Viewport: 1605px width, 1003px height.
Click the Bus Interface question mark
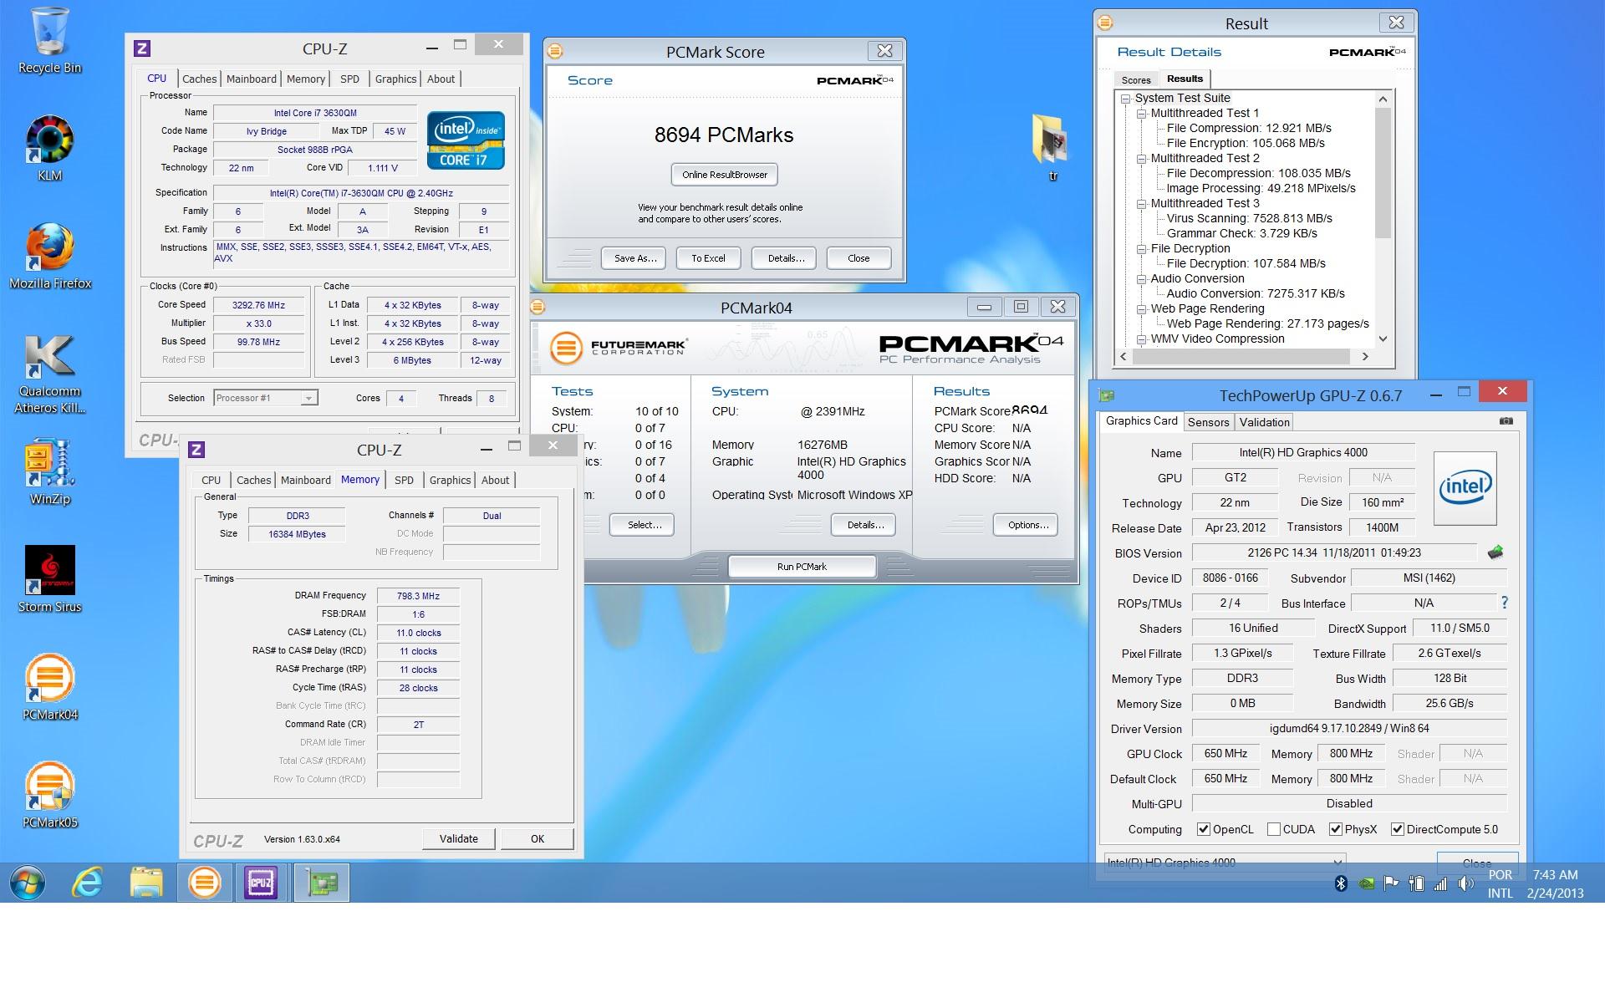[1505, 603]
